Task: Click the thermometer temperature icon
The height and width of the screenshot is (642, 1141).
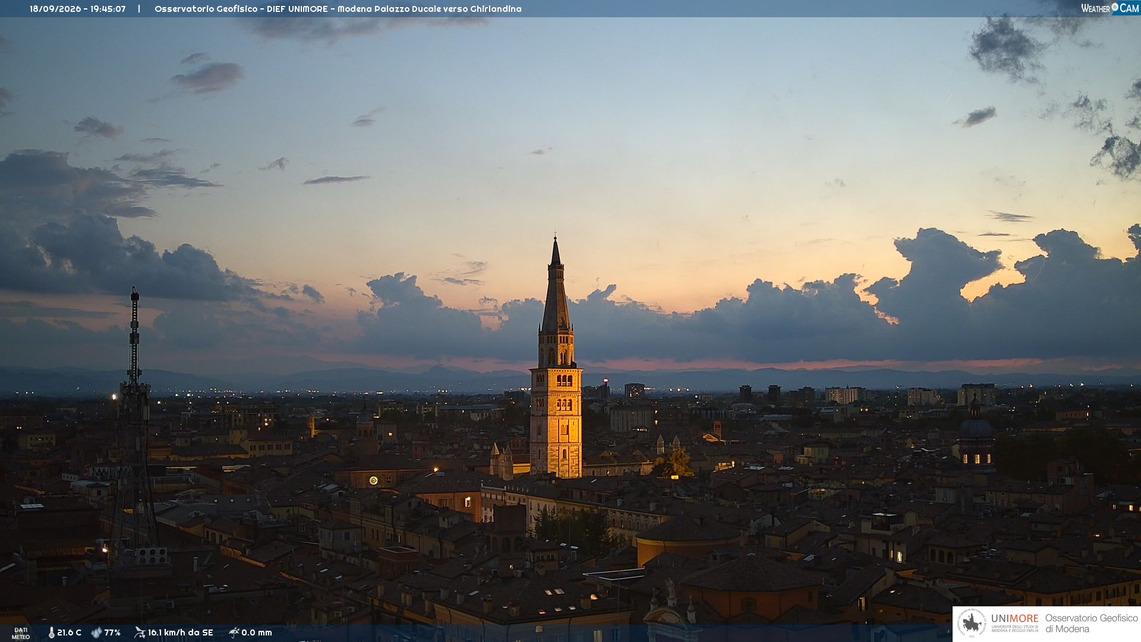Action: point(51,632)
